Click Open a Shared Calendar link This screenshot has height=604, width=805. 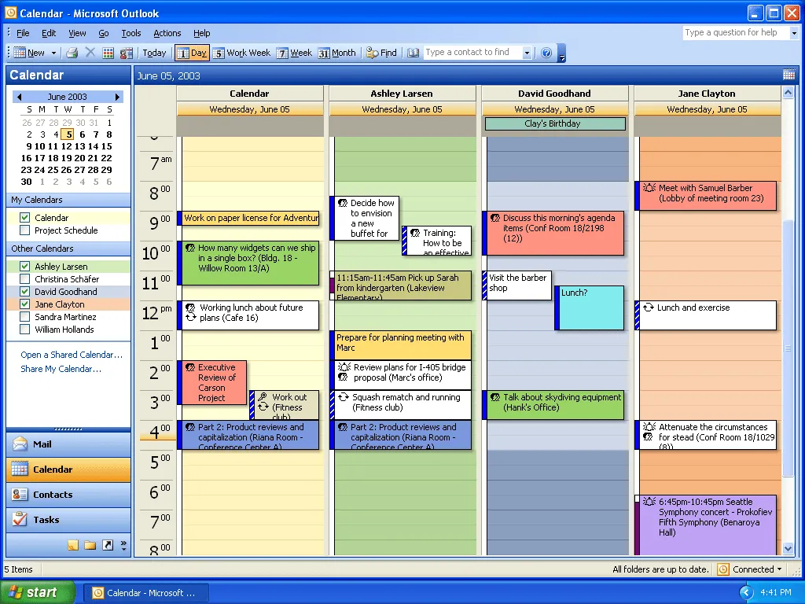point(72,355)
